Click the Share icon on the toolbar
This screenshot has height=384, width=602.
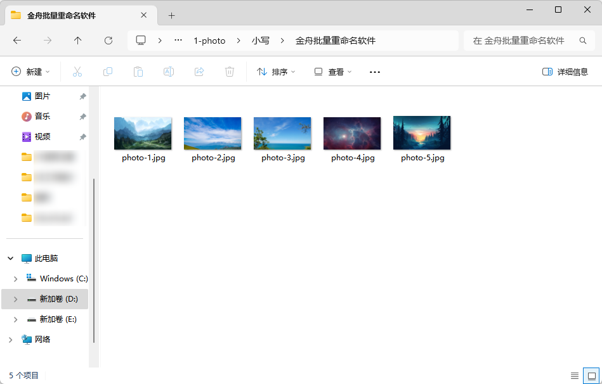click(x=199, y=72)
